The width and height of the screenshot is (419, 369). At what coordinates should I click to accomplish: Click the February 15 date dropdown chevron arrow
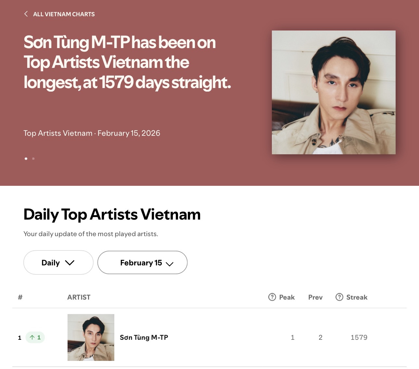[170, 264]
